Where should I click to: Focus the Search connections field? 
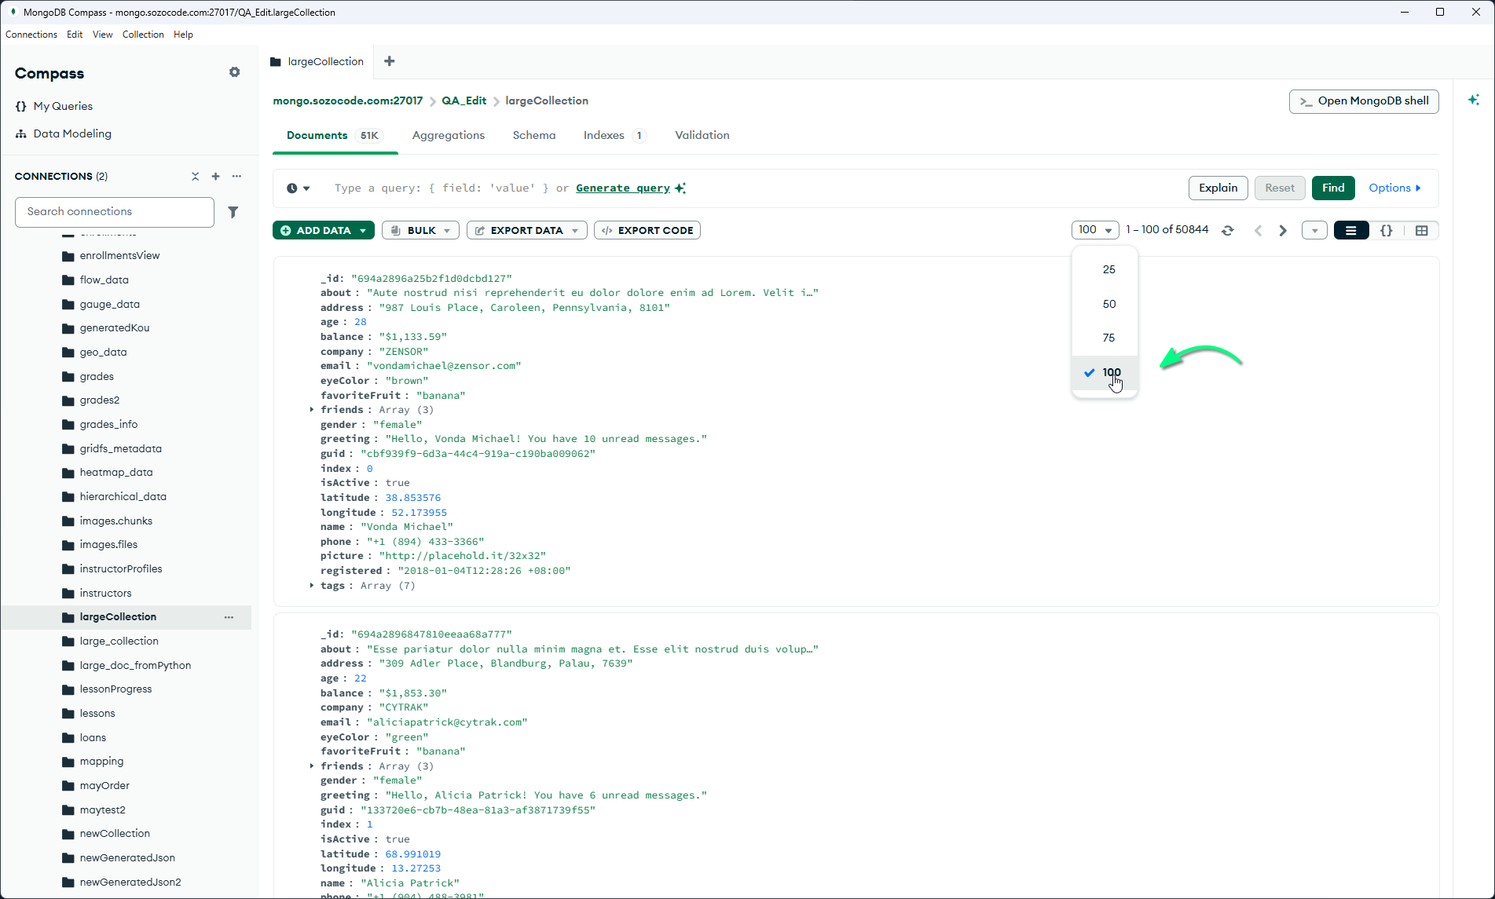[x=115, y=212]
